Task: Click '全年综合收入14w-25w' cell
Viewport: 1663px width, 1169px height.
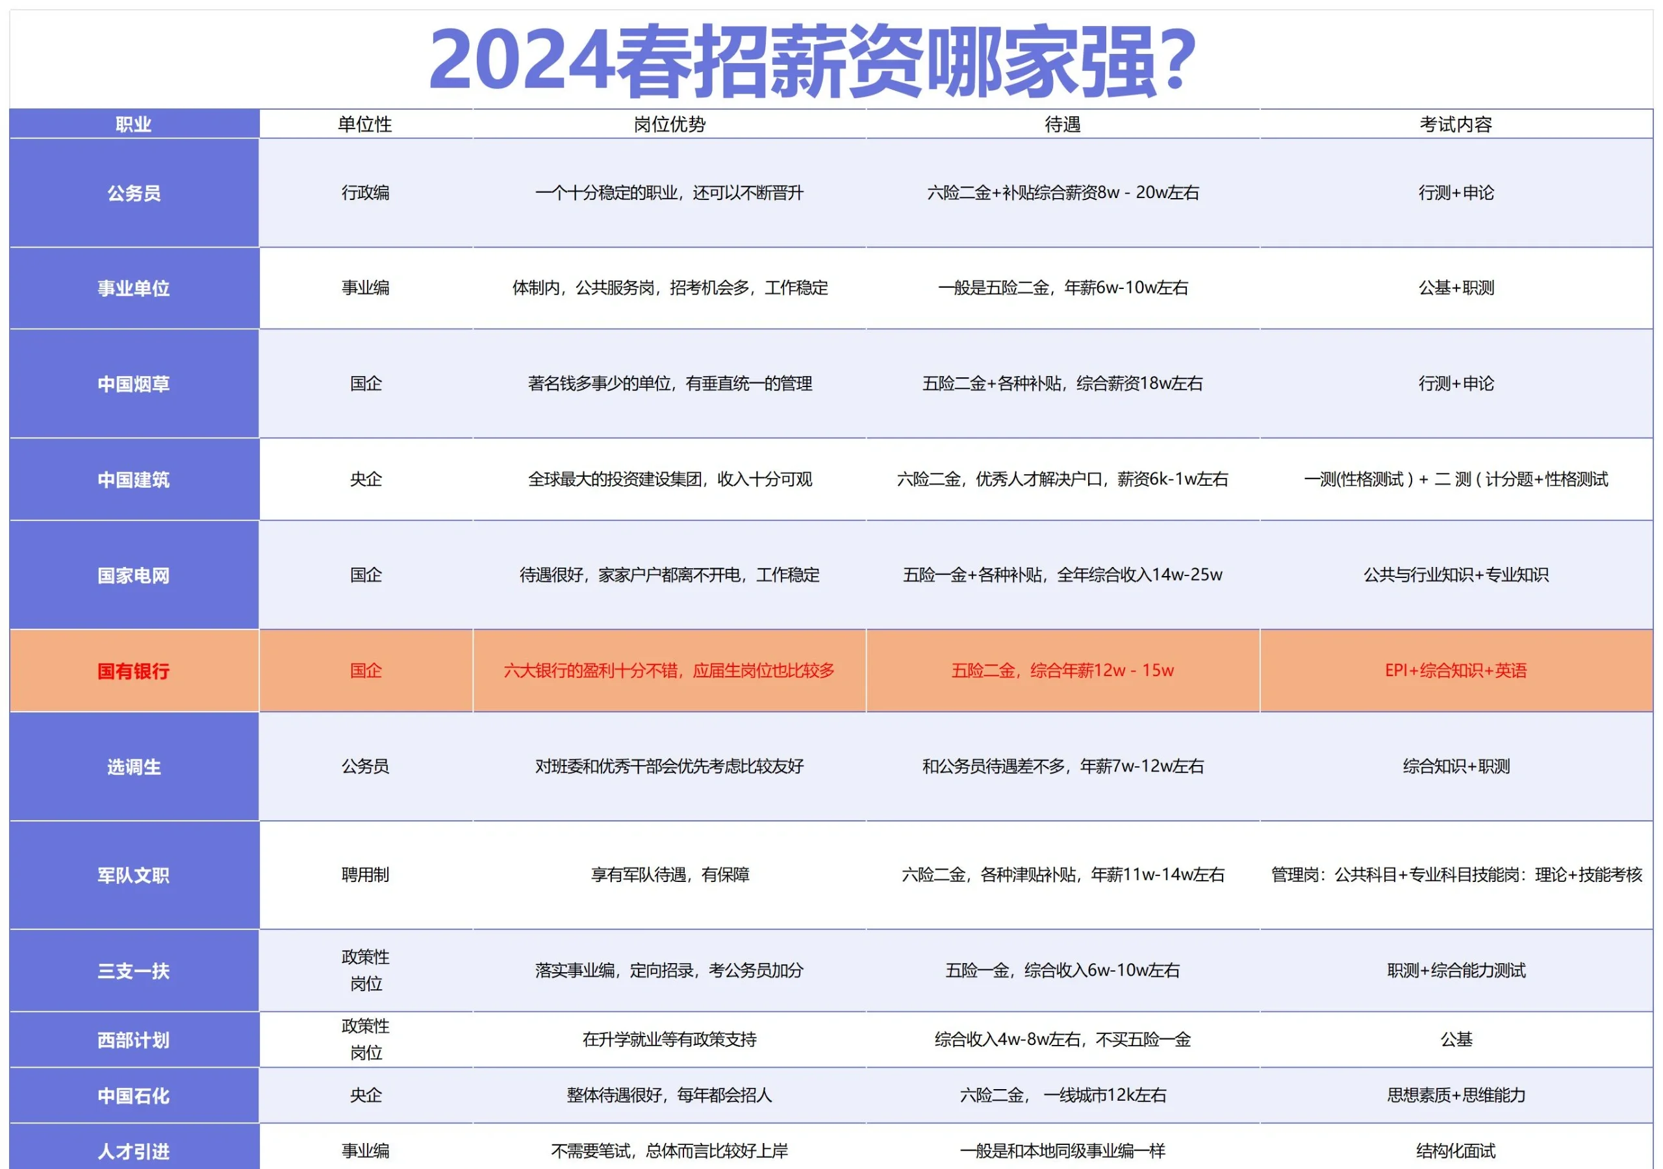Action: 1063,575
